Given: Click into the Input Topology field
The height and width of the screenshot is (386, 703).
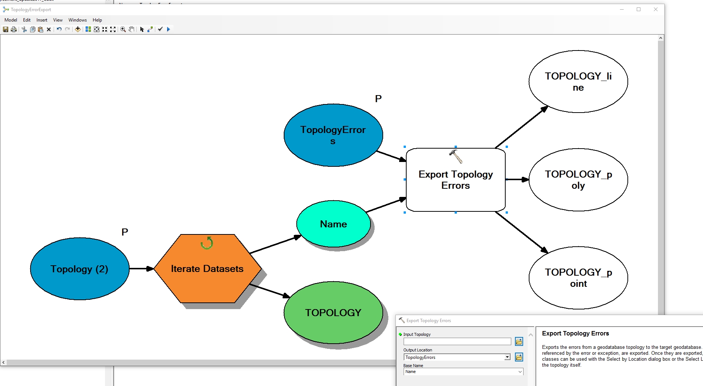Looking at the screenshot, I should tap(457, 341).
